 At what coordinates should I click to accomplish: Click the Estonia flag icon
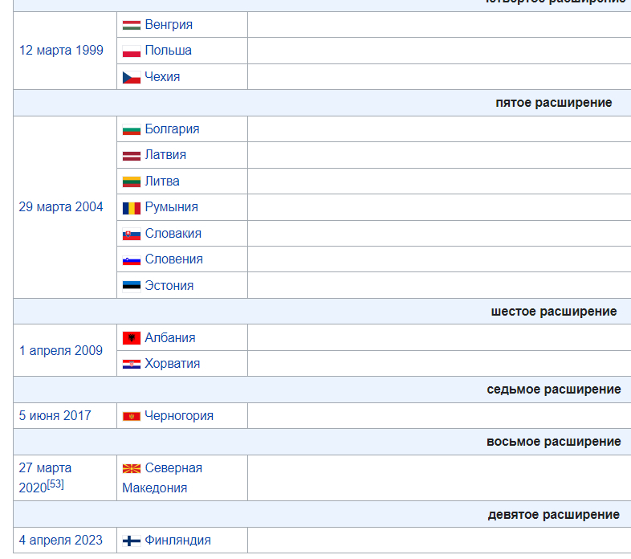coord(132,286)
